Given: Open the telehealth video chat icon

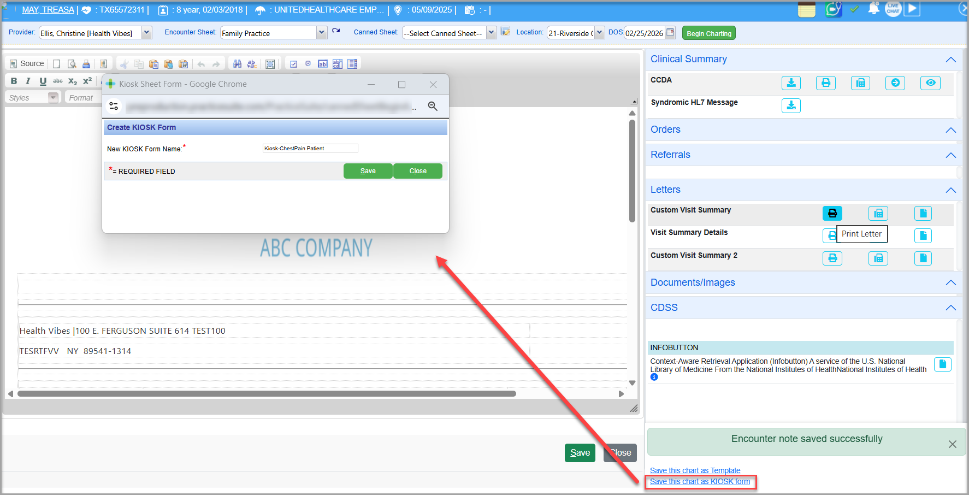Looking at the screenshot, I should pos(833,9).
